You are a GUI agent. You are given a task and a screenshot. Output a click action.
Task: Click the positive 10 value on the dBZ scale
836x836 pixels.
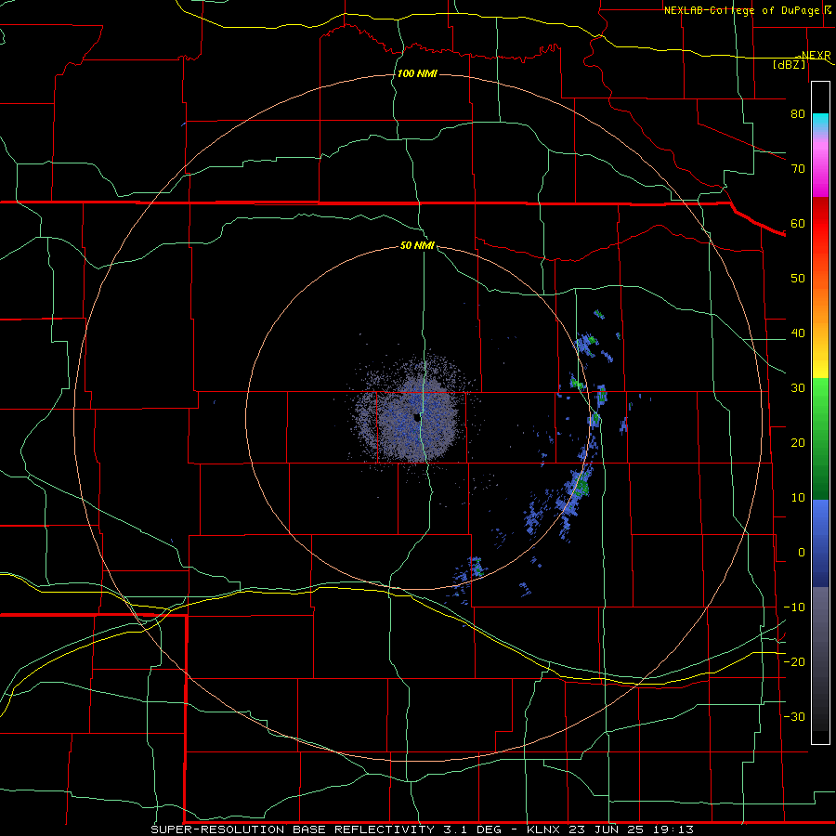pyautogui.click(x=798, y=498)
